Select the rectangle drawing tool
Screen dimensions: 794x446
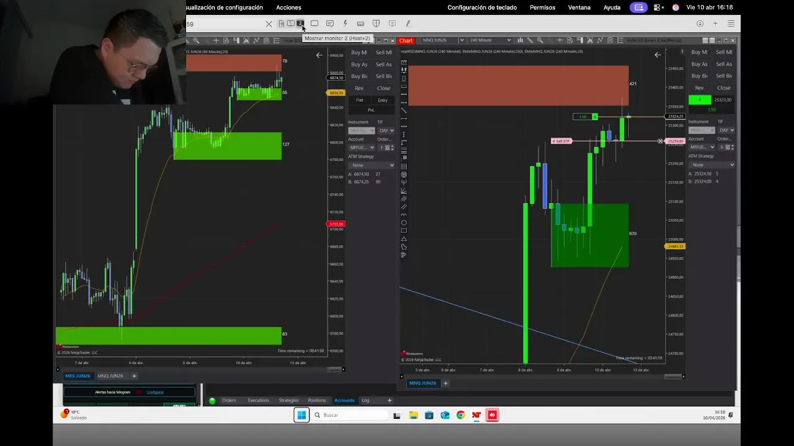point(404,230)
